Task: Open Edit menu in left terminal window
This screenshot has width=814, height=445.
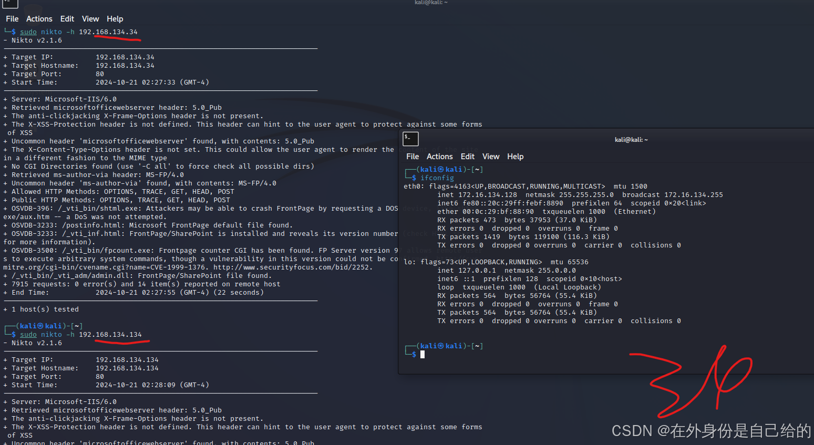Action: 67,19
